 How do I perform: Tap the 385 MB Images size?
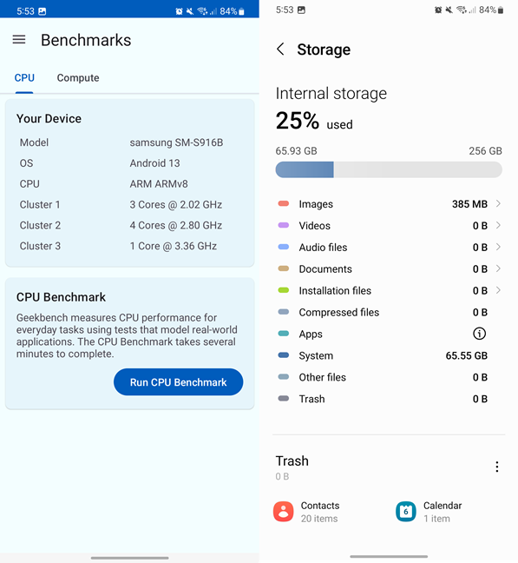(x=469, y=204)
